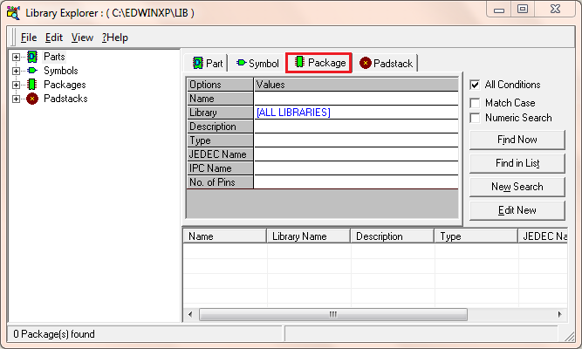Click the Description value field
The image size is (582, 349).
pos(356,127)
